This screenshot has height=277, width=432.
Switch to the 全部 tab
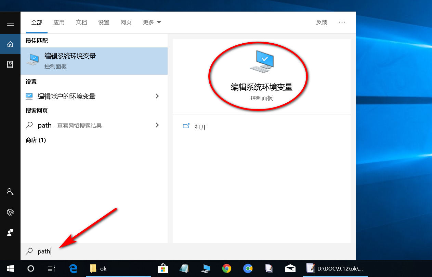pyautogui.click(x=37, y=23)
